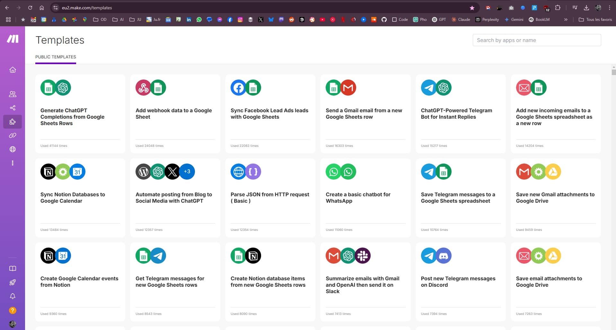
Task: Open notifications bell icon in sidebar
Action: pyautogui.click(x=13, y=296)
